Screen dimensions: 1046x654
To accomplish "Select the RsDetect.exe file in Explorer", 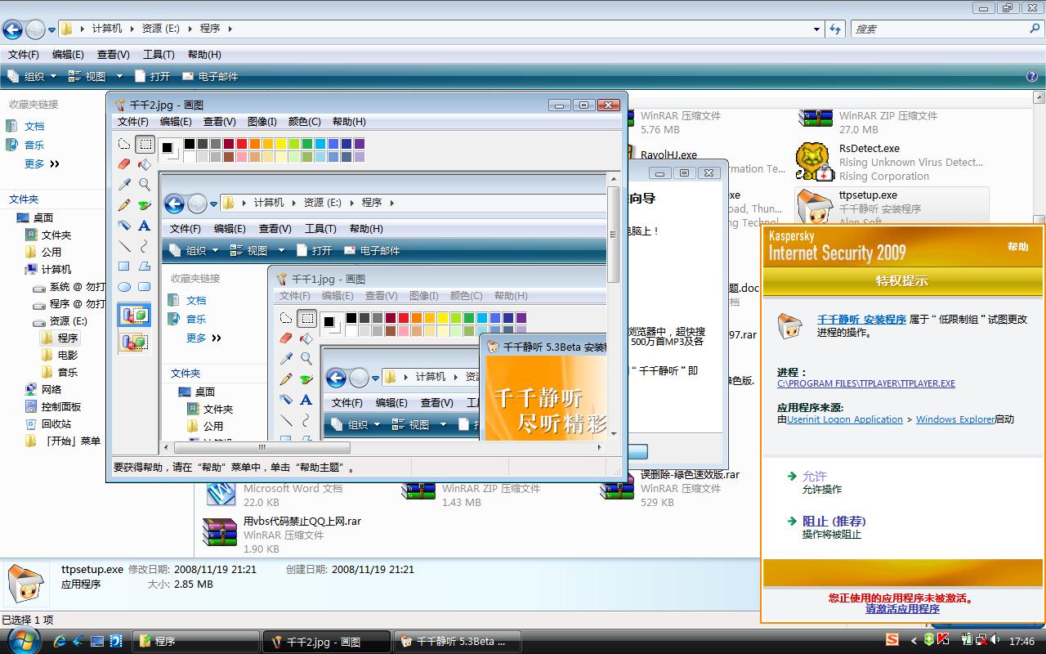I will (890, 162).
